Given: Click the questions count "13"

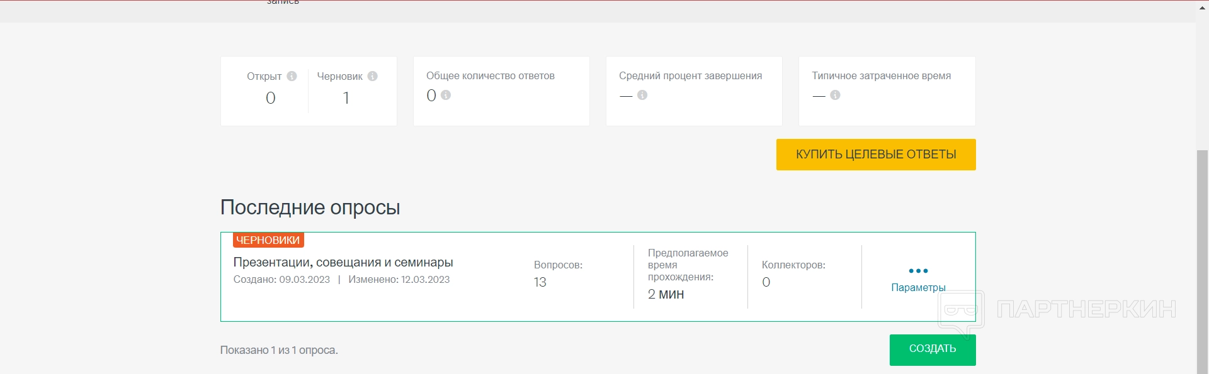Looking at the screenshot, I should click(x=540, y=282).
